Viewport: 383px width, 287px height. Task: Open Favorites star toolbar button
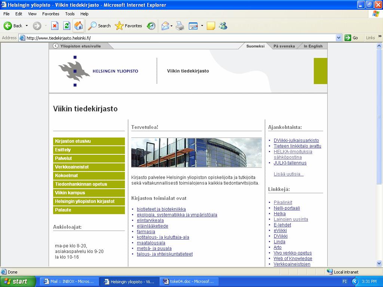coord(129,26)
